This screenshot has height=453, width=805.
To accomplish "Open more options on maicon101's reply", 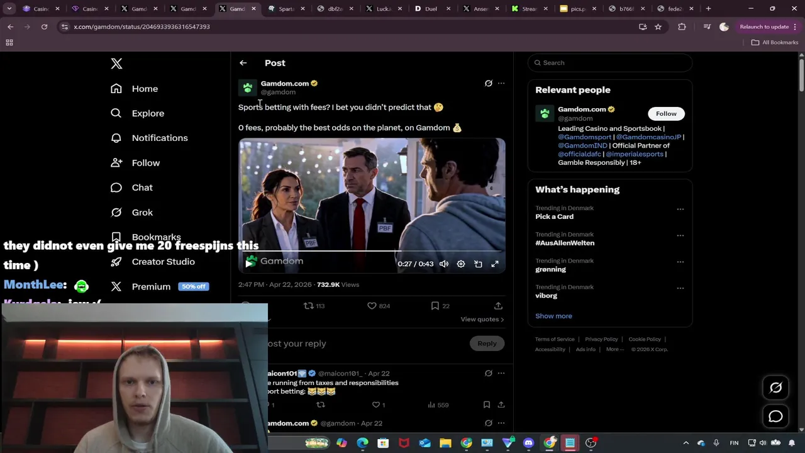I will pyautogui.click(x=501, y=373).
